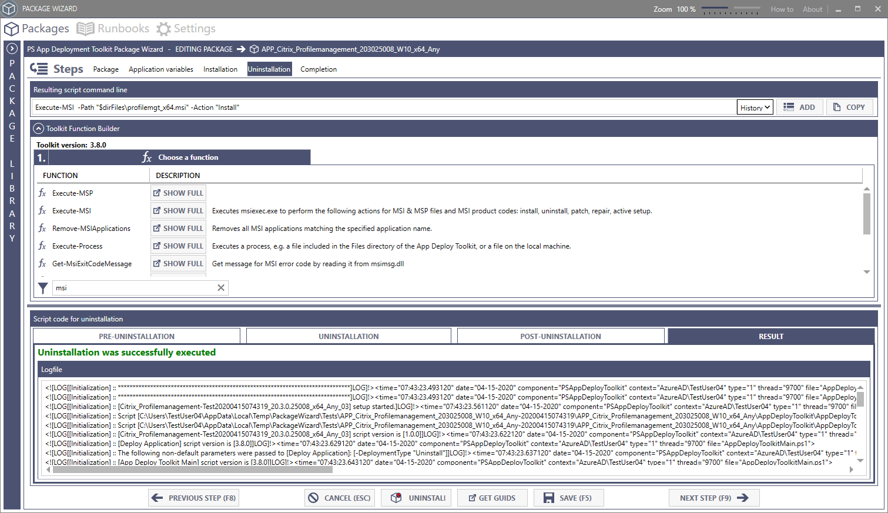Click the Choose a function header
The image size is (888, 513).
tap(179, 157)
